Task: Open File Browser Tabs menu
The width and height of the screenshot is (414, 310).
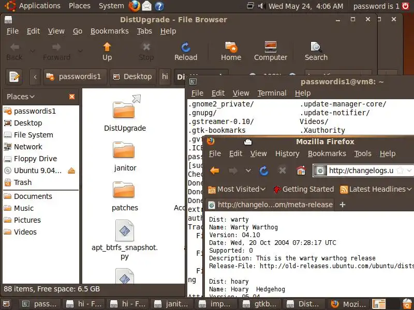Action: click(x=144, y=31)
